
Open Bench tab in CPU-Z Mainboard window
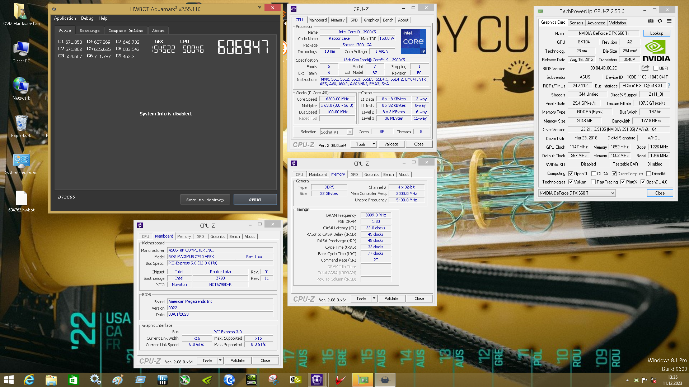point(234,236)
